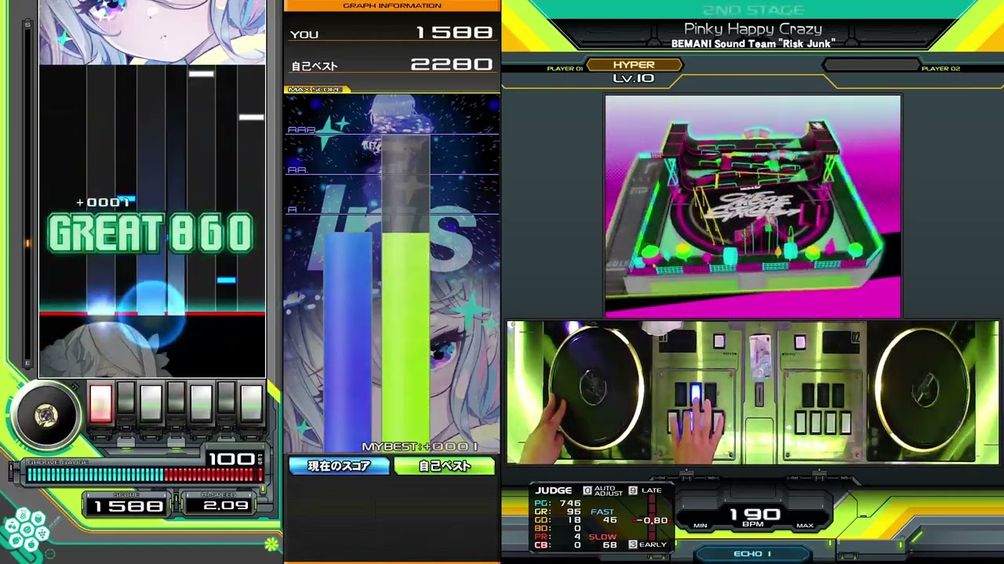Select the 現在のスコア button
The image size is (1004, 564).
[339, 466]
